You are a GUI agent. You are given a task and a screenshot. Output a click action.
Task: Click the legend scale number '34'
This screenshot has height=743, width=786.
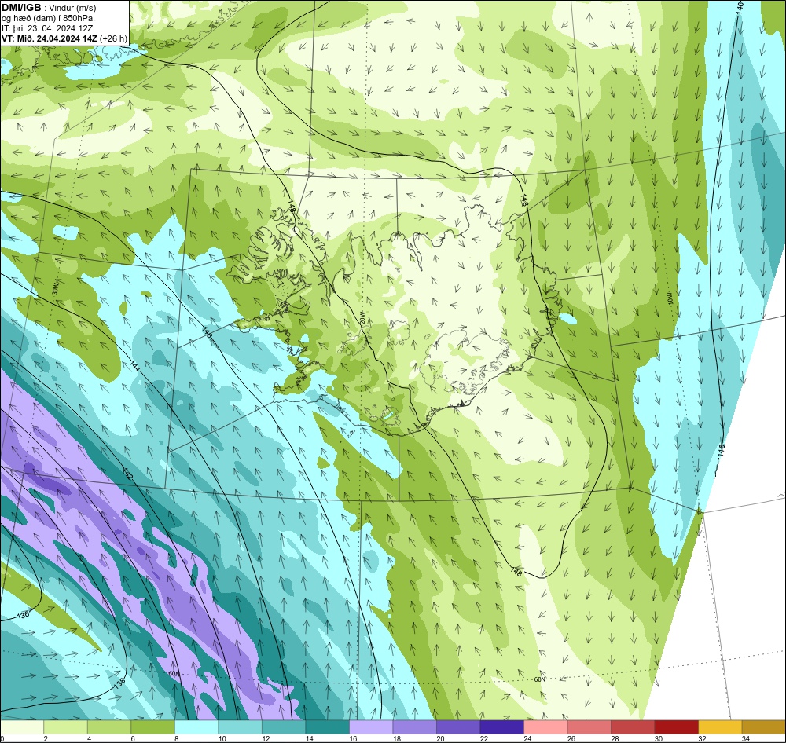coord(745,738)
